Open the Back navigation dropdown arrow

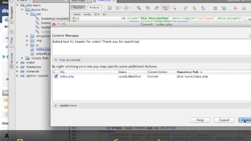[x=122, y=8]
